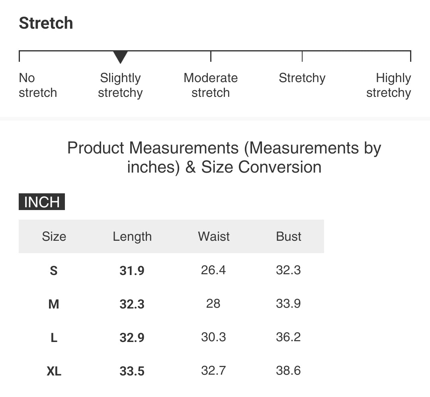Click the Length column header
The image size is (430, 397).
(132, 237)
